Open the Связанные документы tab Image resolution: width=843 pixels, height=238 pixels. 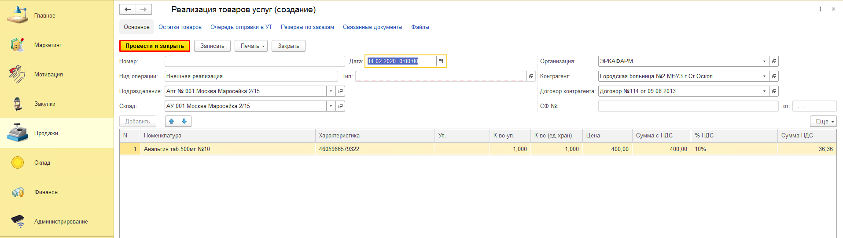[x=372, y=27]
